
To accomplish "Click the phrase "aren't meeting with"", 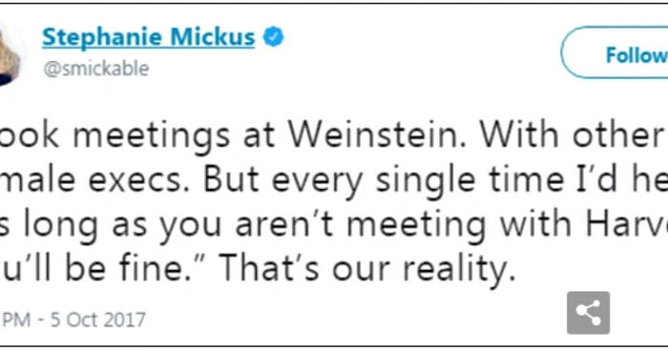I will coord(403,225).
